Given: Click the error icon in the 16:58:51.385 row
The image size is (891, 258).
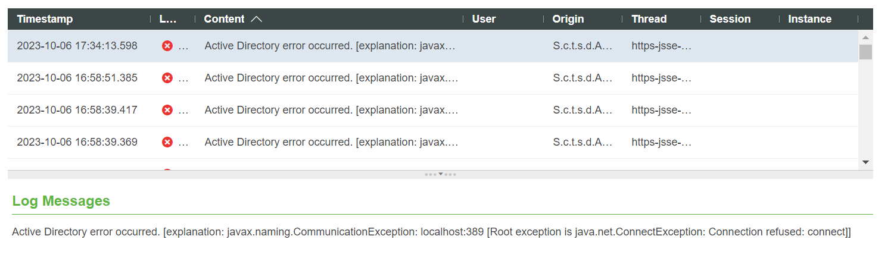Looking at the screenshot, I should [167, 78].
